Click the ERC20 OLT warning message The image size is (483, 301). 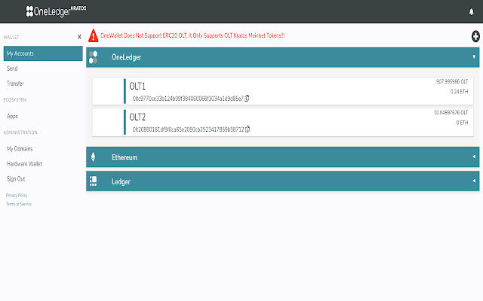[192, 35]
